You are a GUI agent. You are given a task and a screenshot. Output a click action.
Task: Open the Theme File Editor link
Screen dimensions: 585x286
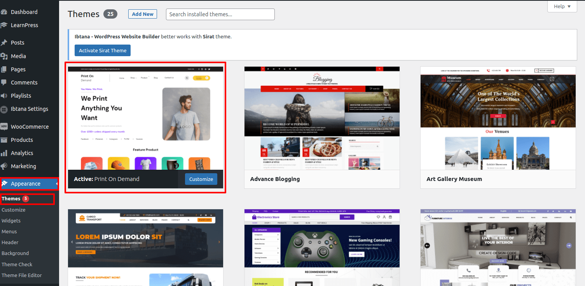coord(22,275)
